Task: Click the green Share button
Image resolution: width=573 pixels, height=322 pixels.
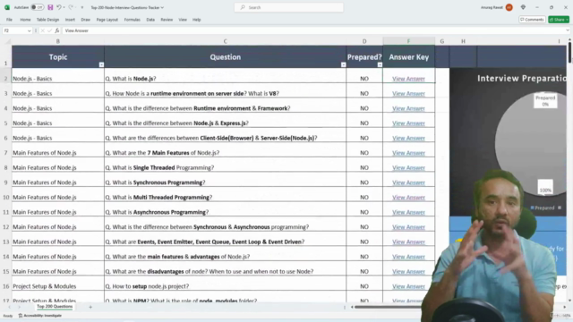Action: tap(559, 20)
